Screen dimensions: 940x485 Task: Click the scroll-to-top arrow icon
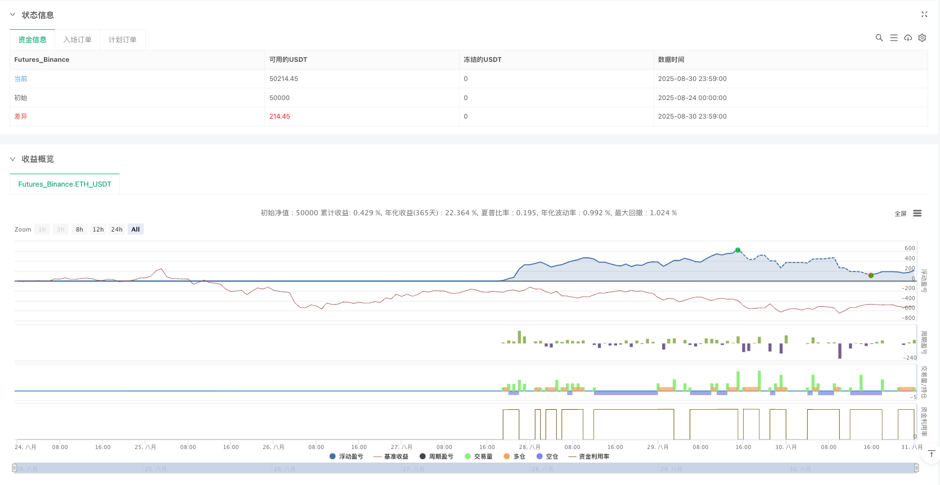point(932,454)
